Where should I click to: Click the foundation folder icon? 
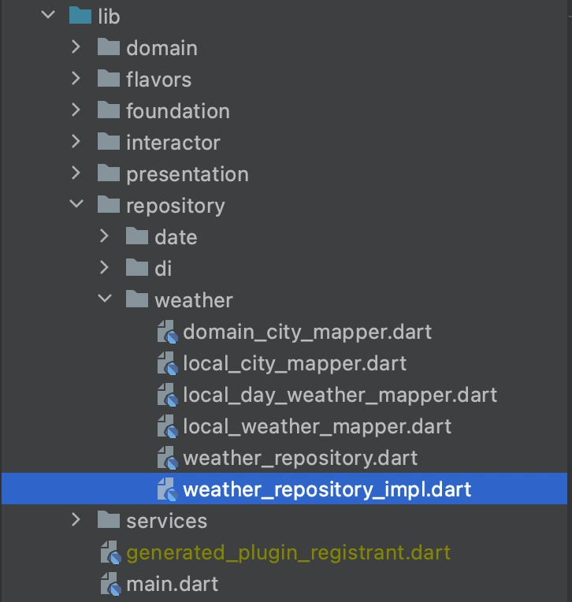pos(109,110)
